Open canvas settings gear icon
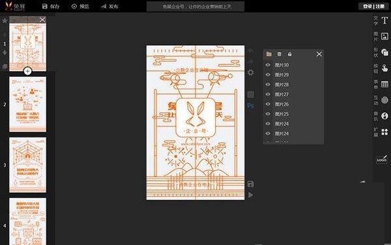 [250, 72]
